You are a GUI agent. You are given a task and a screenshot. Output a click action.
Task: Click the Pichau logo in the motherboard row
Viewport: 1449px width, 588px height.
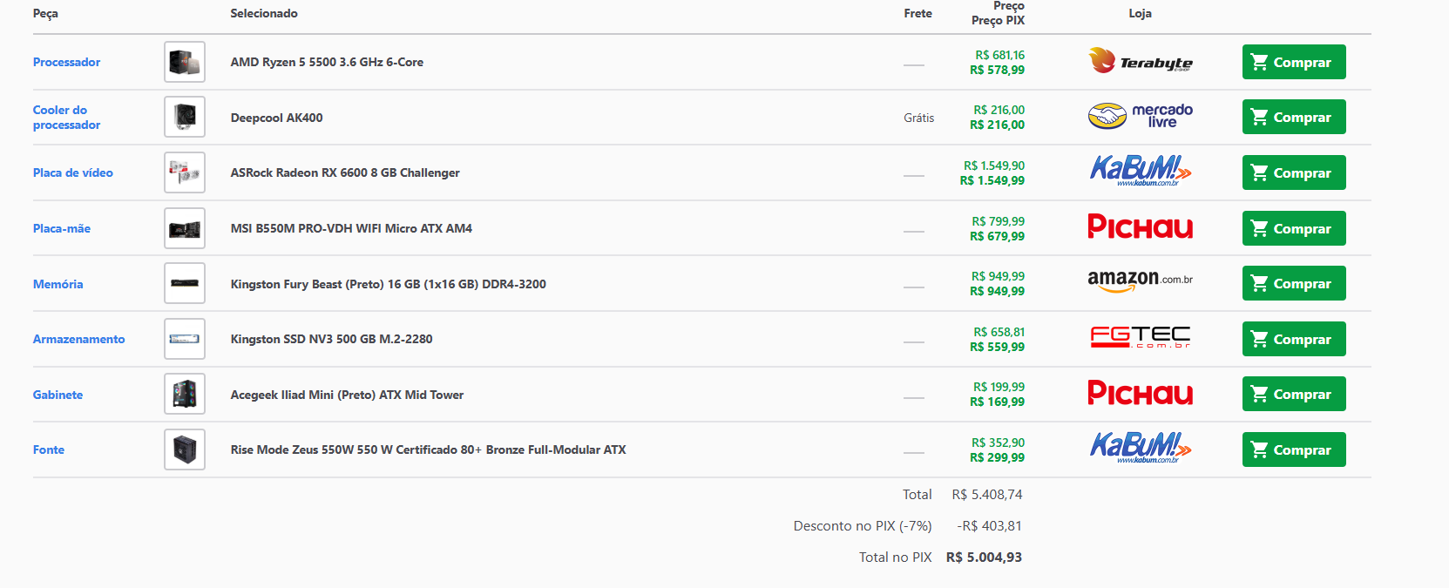(x=1140, y=227)
